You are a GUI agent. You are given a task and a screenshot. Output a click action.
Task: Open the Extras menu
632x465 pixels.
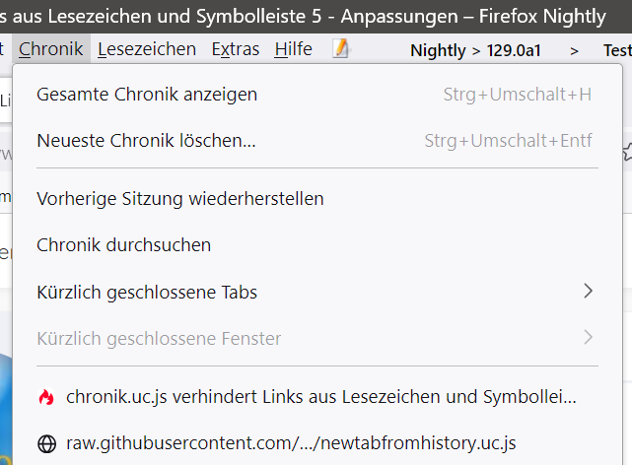235,48
